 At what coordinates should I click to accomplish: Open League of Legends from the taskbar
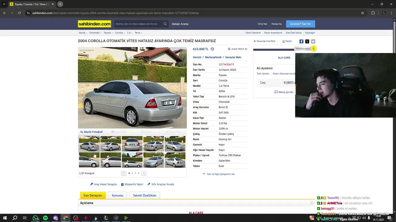tap(106, 218)
